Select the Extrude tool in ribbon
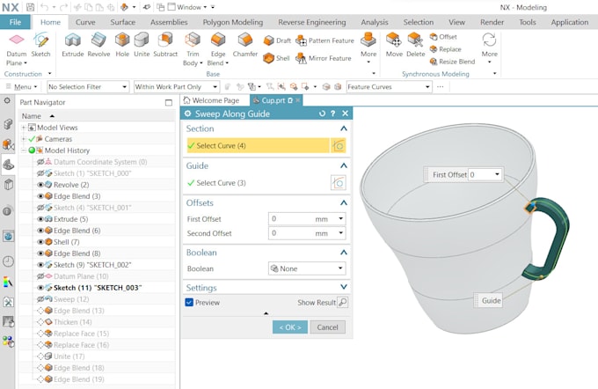 72,46
